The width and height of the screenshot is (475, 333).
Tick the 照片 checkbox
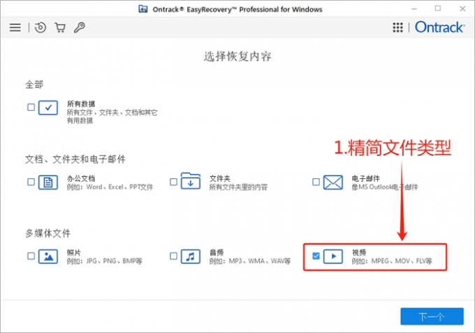[x=31, y=256]
